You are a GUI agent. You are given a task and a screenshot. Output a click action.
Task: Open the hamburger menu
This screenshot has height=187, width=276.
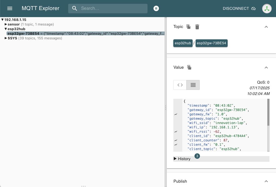click(10, 8)
